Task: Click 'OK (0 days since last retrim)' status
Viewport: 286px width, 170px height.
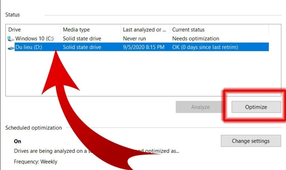Action: click(205, 47)
